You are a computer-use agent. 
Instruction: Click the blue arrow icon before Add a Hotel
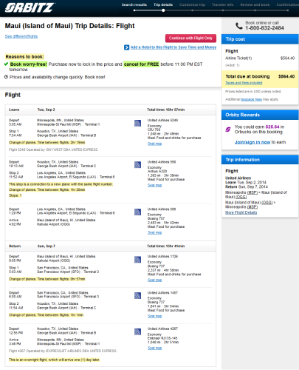pos(126,47)
